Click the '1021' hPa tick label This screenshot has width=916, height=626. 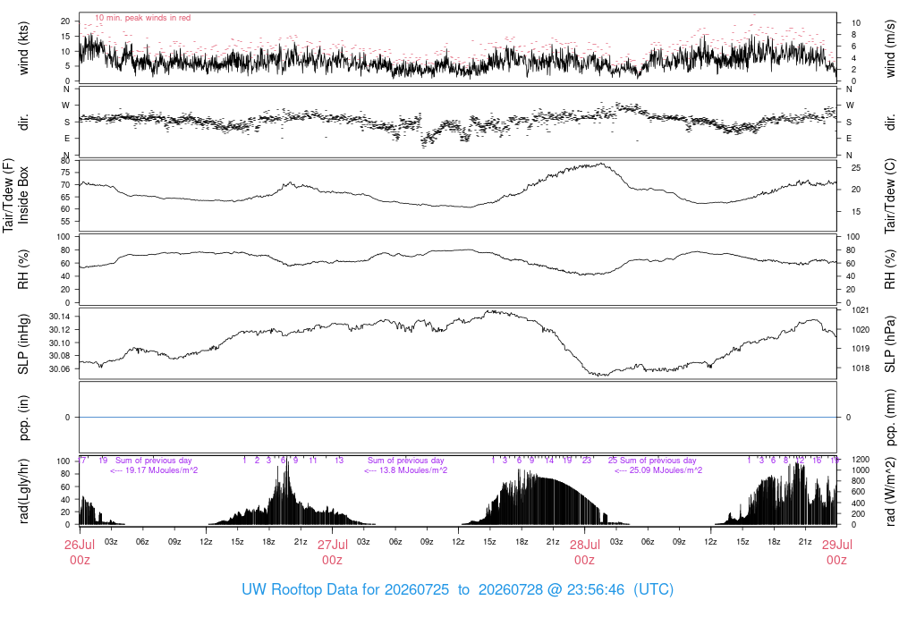(861, 310)
